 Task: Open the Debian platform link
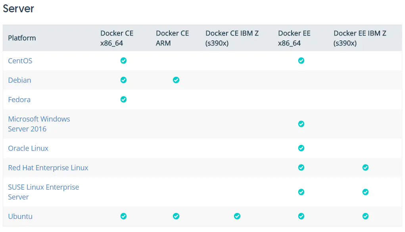pos(19,80)
